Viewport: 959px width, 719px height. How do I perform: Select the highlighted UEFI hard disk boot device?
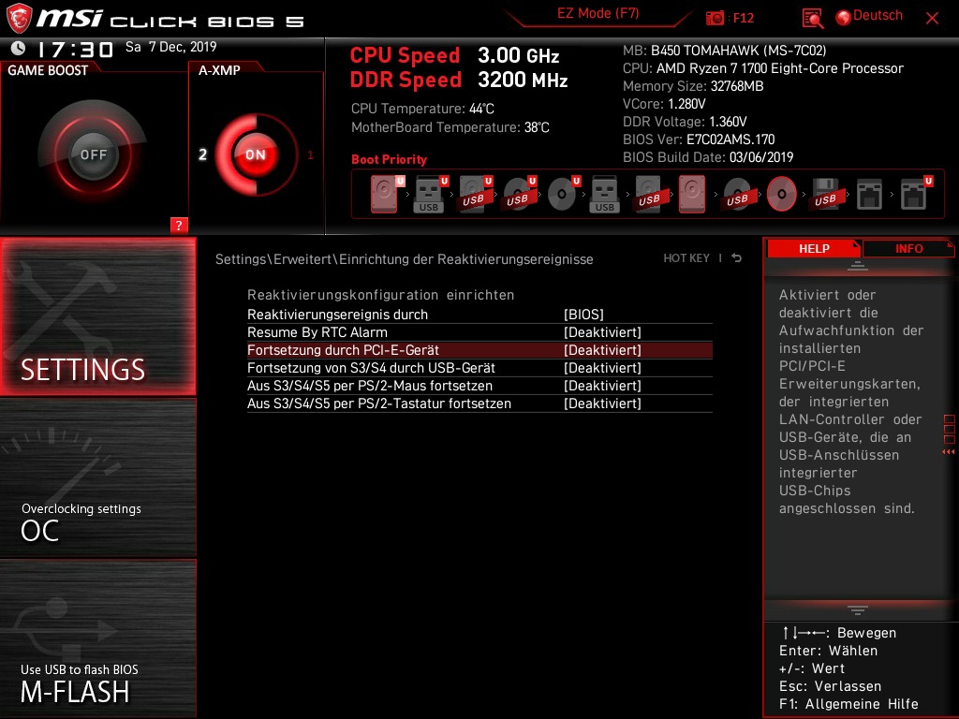(x=387, y=195)
